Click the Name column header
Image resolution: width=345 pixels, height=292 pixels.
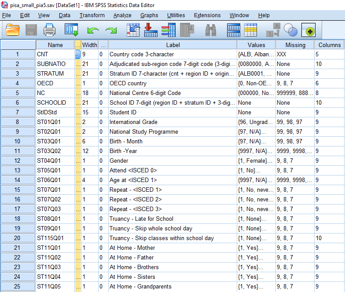(55, 45)
